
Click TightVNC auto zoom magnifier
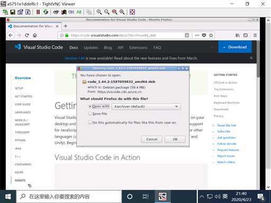click(x=122, y=12)
